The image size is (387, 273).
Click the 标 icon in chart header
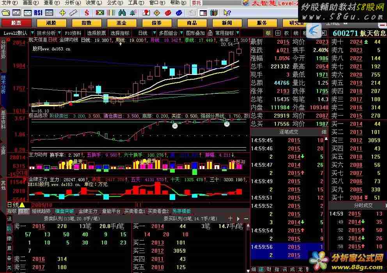pos(268,33)
